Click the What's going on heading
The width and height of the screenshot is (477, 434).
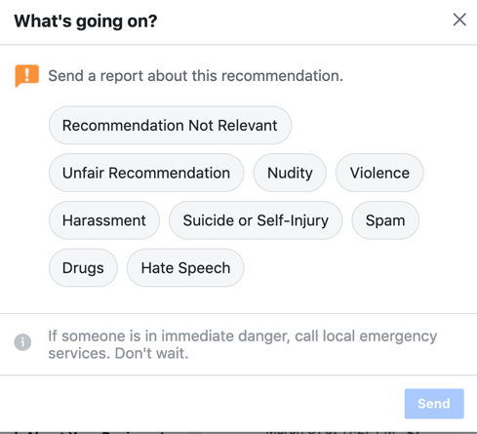(86, 20)
